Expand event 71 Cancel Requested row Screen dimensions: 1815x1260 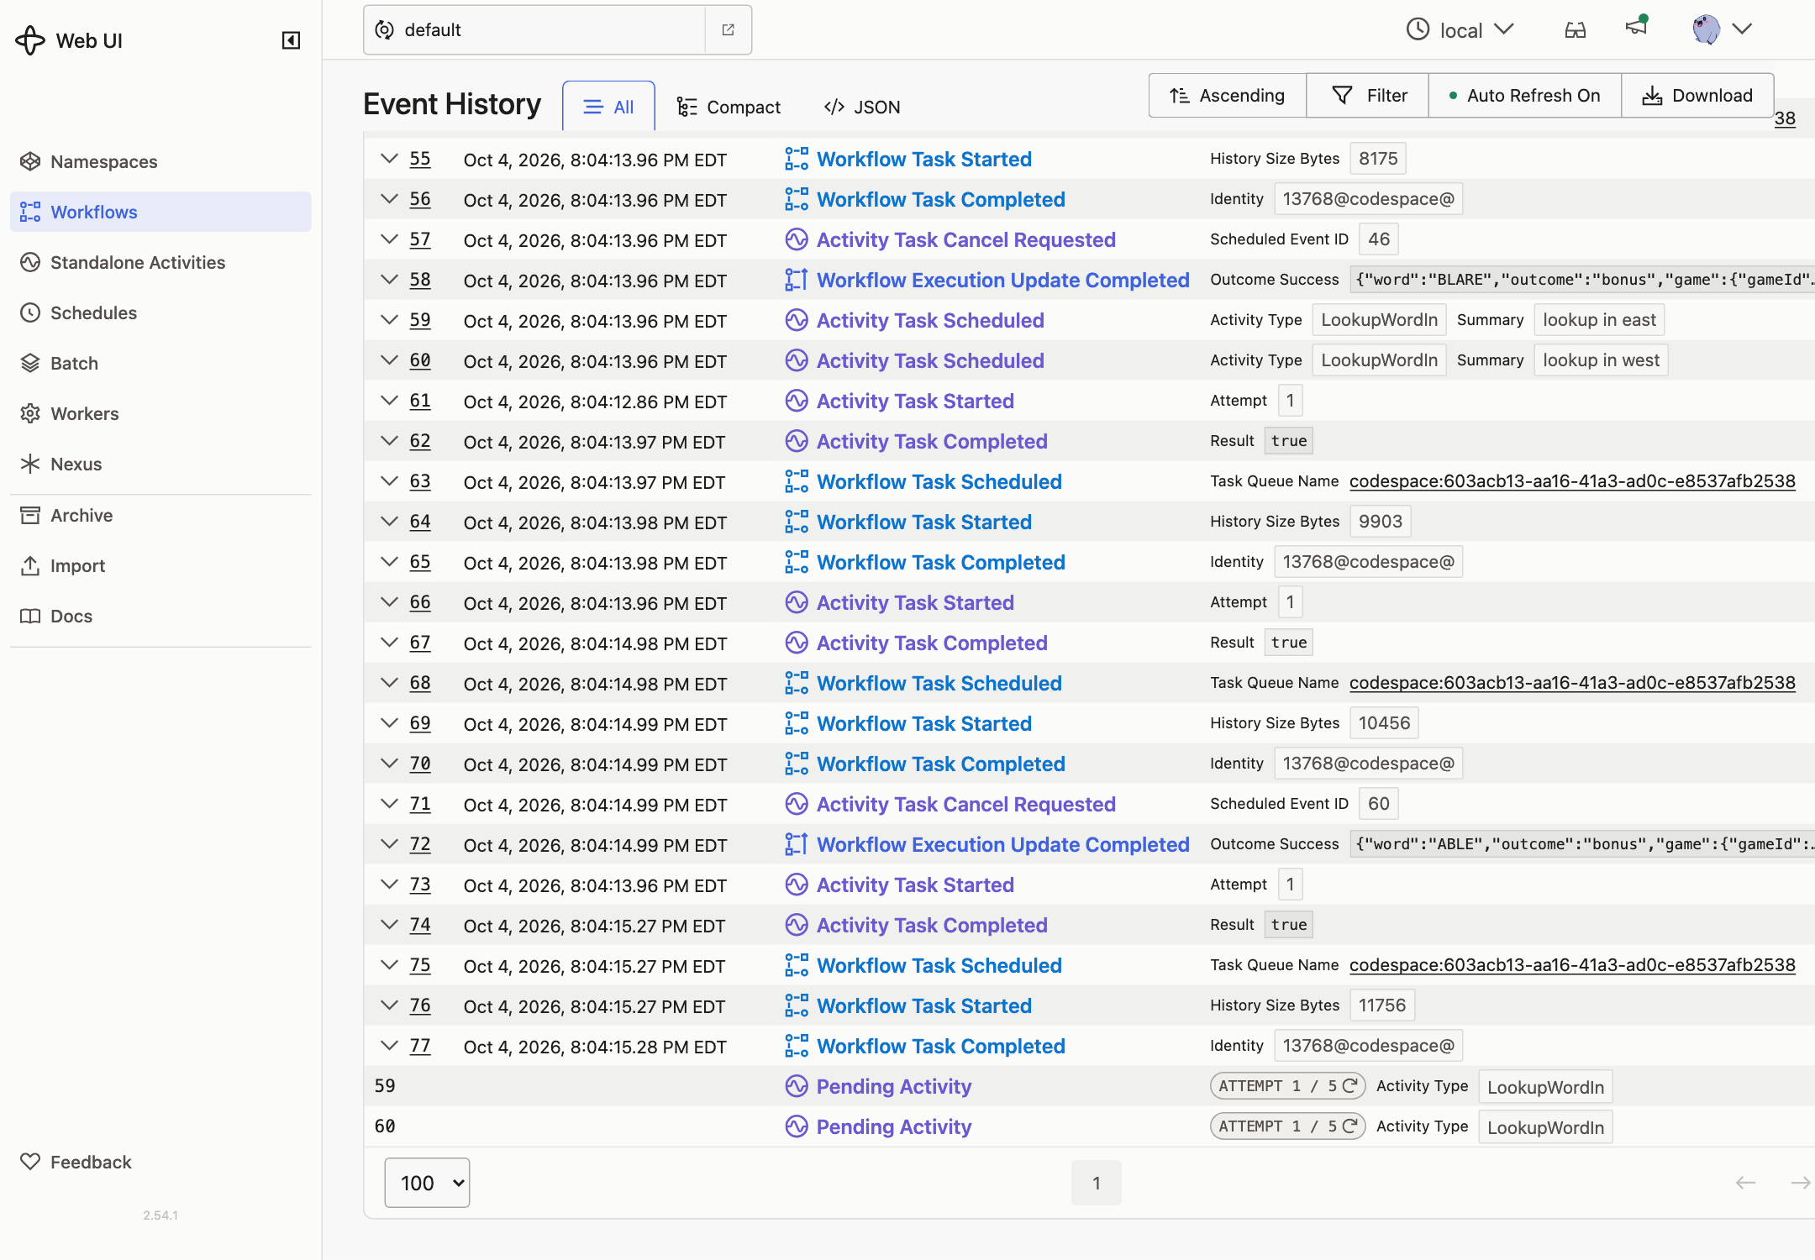click(389, 804)
